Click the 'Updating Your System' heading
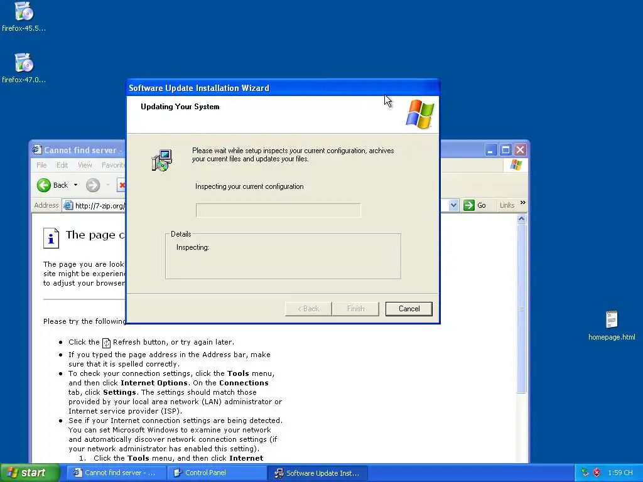Screen dimensions: 643x482 pyautogui.click(x=180, y=107)
